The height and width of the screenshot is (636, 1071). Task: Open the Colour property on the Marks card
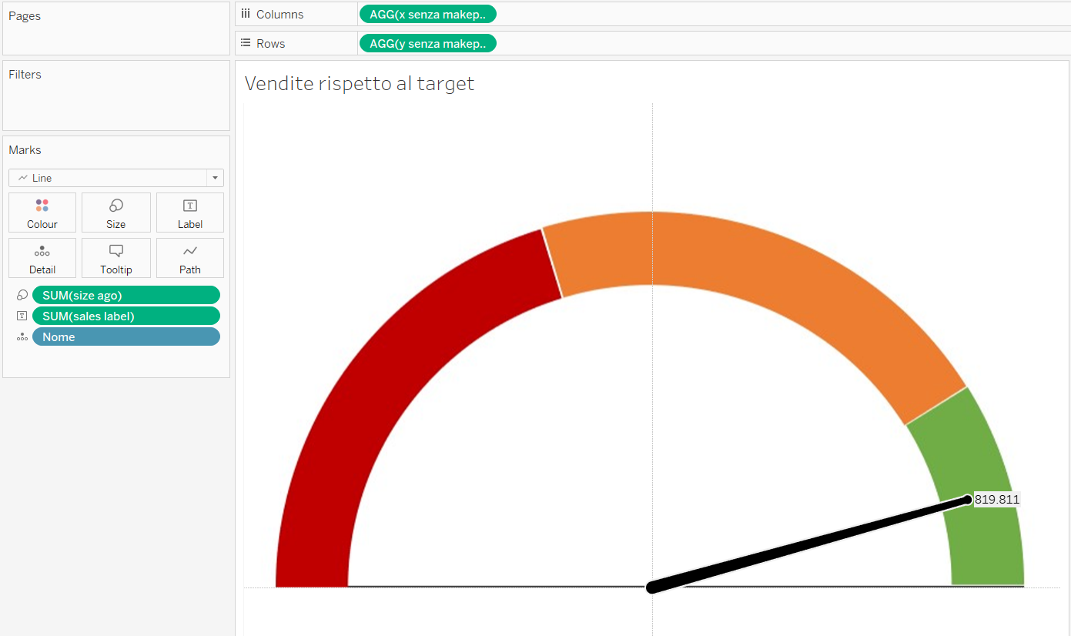click(42, 213)
